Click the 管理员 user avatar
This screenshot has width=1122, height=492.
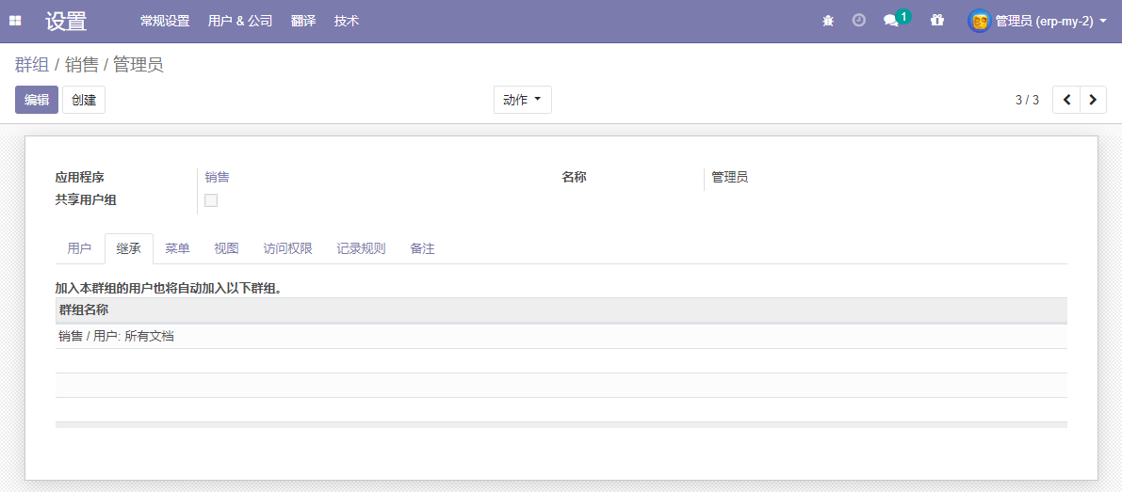[x=979, y=22]
